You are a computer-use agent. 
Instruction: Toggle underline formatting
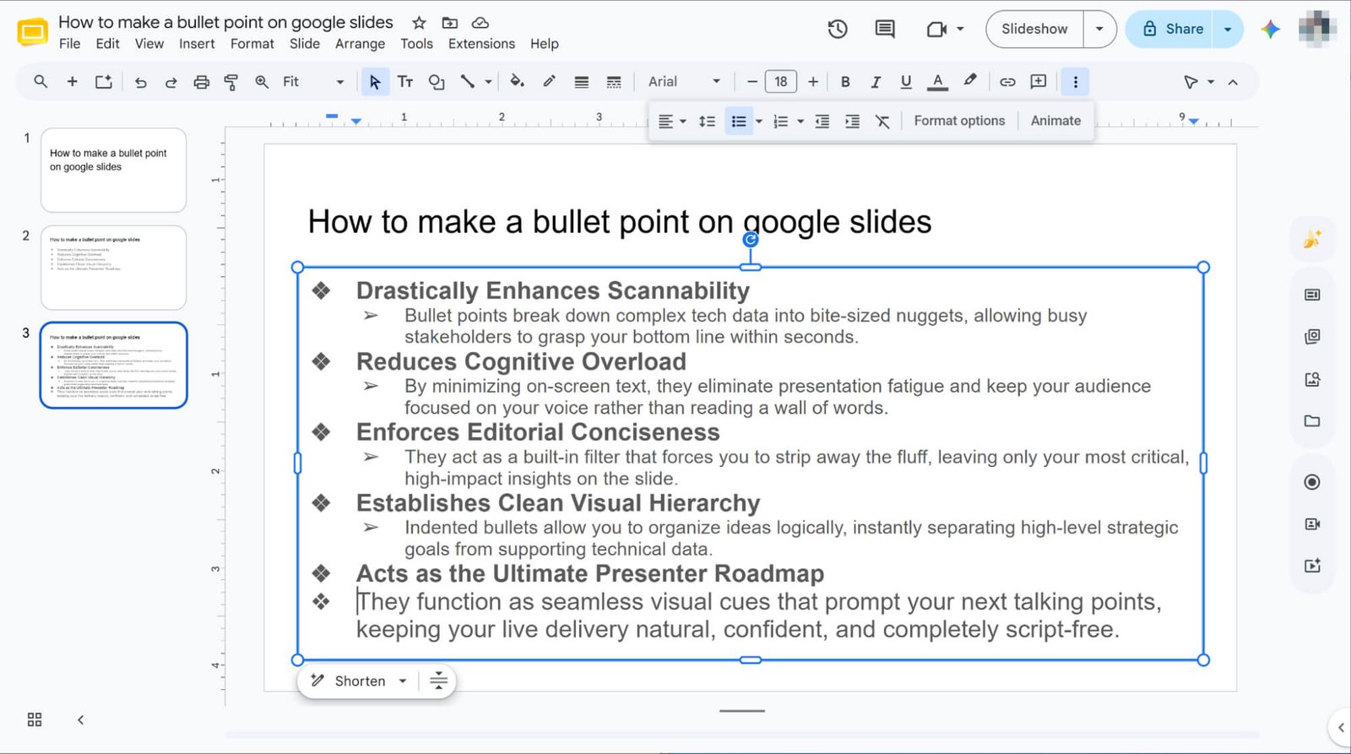906,82
